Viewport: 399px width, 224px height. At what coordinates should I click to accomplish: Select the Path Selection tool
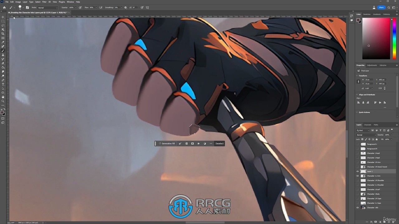pyautogui.click(x=3, y=88)
